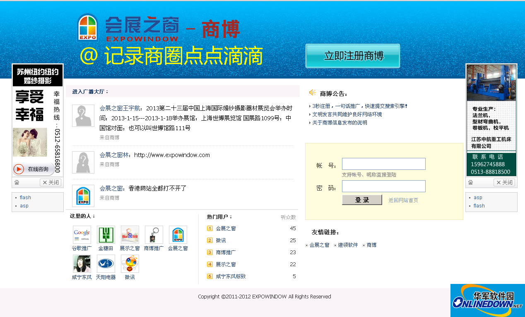The width and height of the screenshot is (525, 317).
Task: Open announcement 3秒注册，一句话推广
Action: (x=360, y=106)
